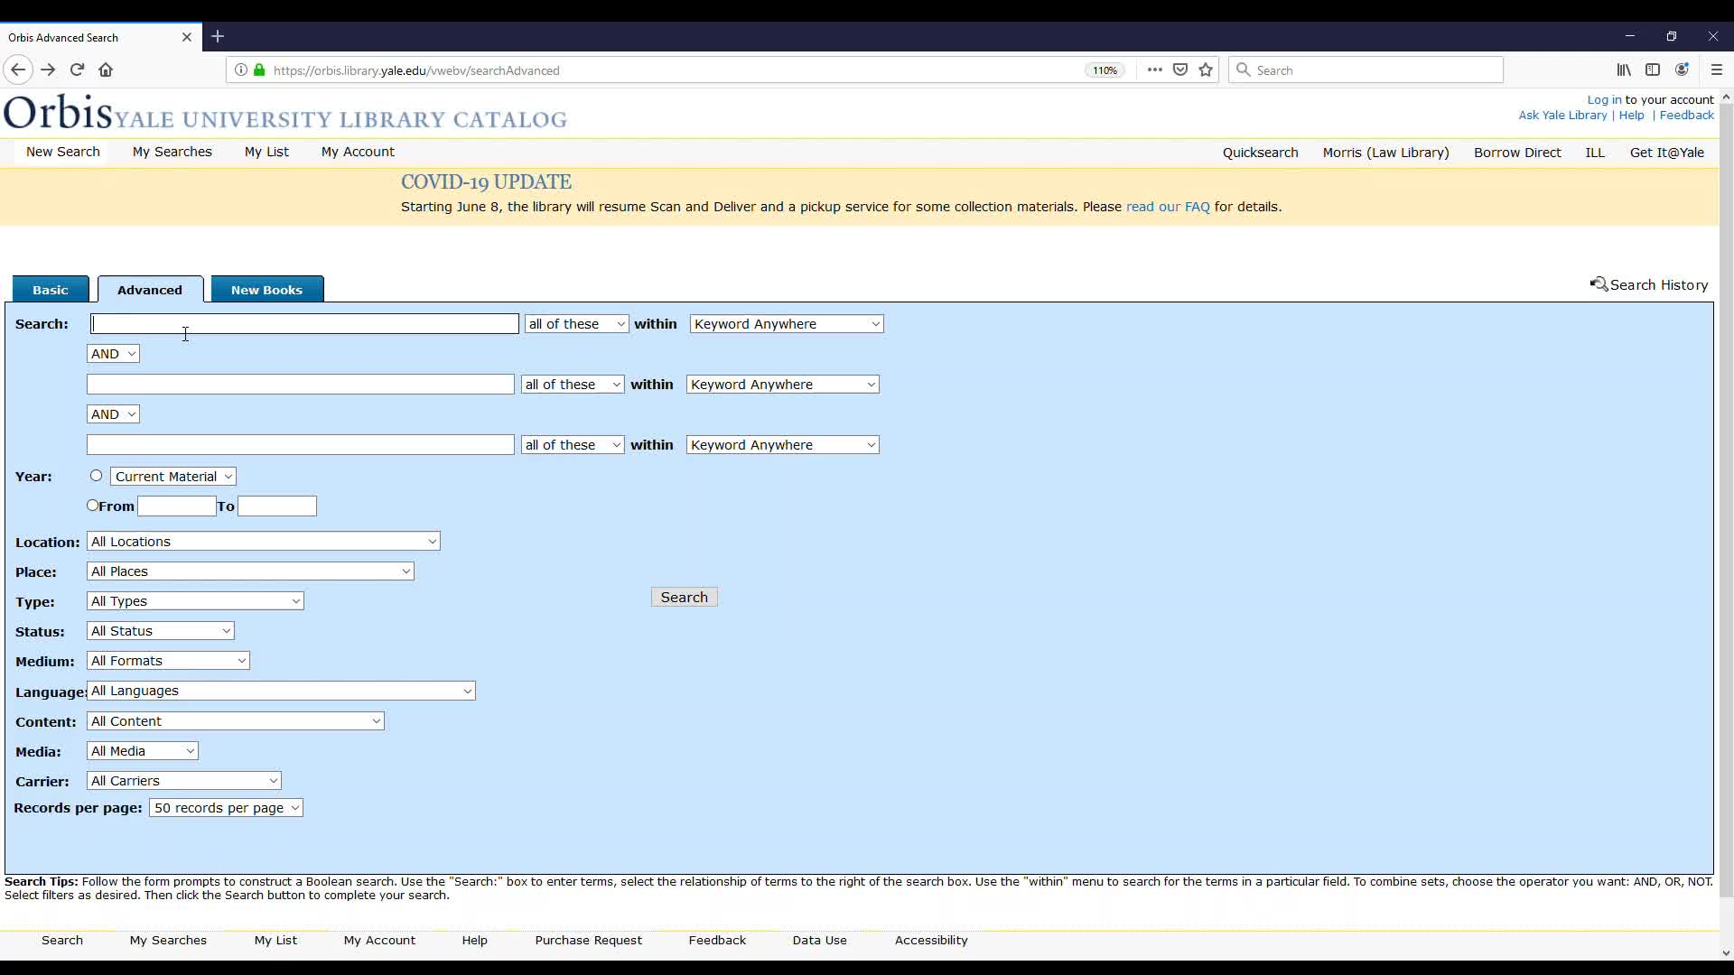Open the second row 'all of these' dropdown
The image size is (1734, 975).
click(x=573, y=385)
